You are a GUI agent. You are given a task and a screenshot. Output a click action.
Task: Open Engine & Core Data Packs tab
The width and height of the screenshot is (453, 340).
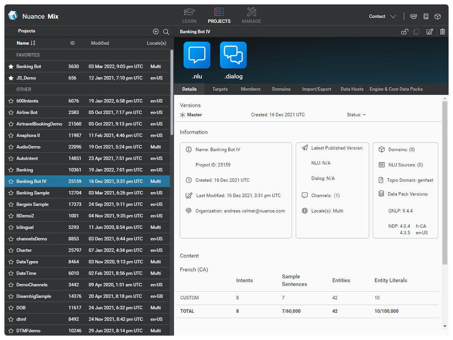(396, 89)
